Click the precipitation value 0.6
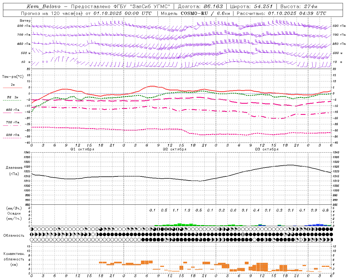This screenshot has width=347, height=278. pyautogui.click(x=233, y=210)
